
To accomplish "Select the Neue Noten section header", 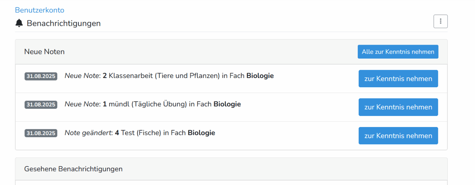I will (x=45, y=52).
